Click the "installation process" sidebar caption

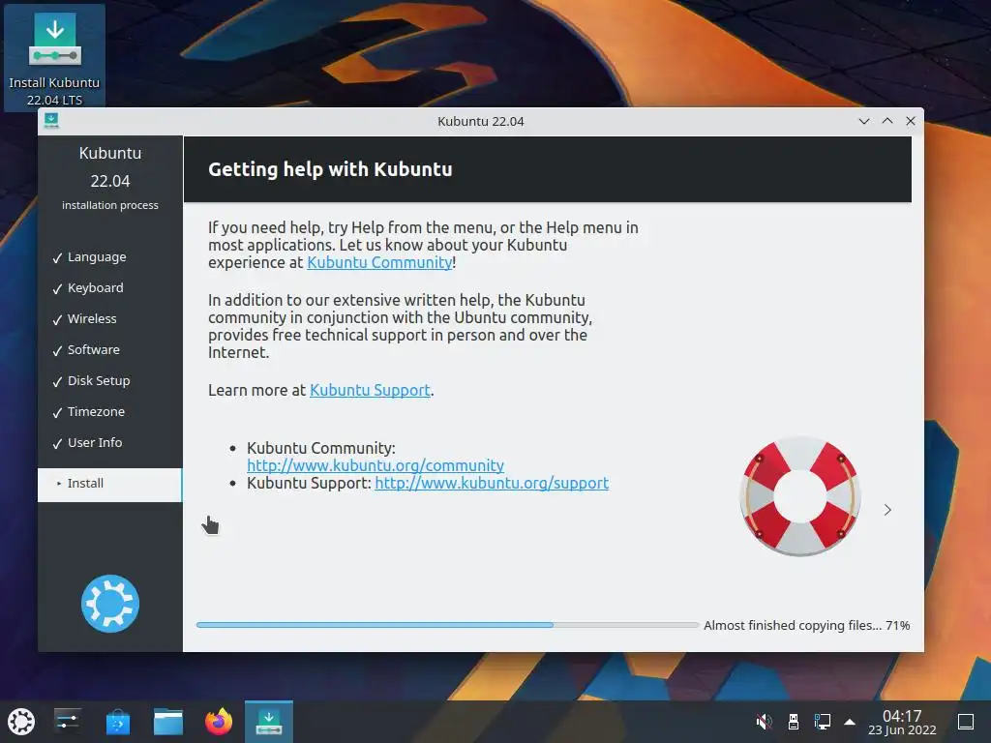[x=110, y=205]
